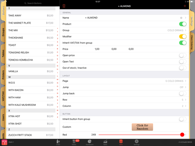Select VANILLA list item

point(31,71)
